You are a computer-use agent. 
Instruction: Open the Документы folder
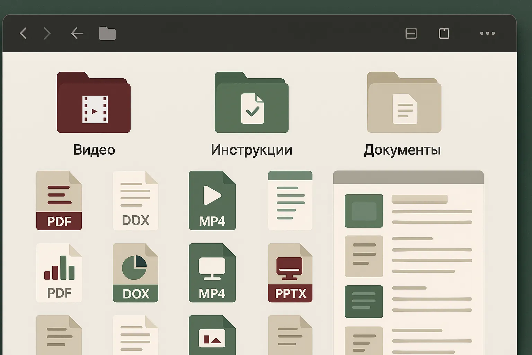[x=404, y=102]
